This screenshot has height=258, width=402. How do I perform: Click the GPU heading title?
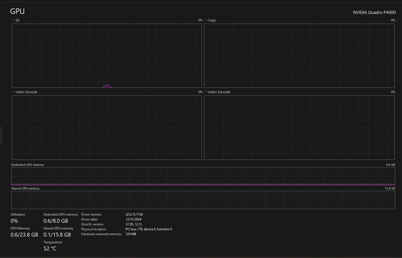coord(17,11)
